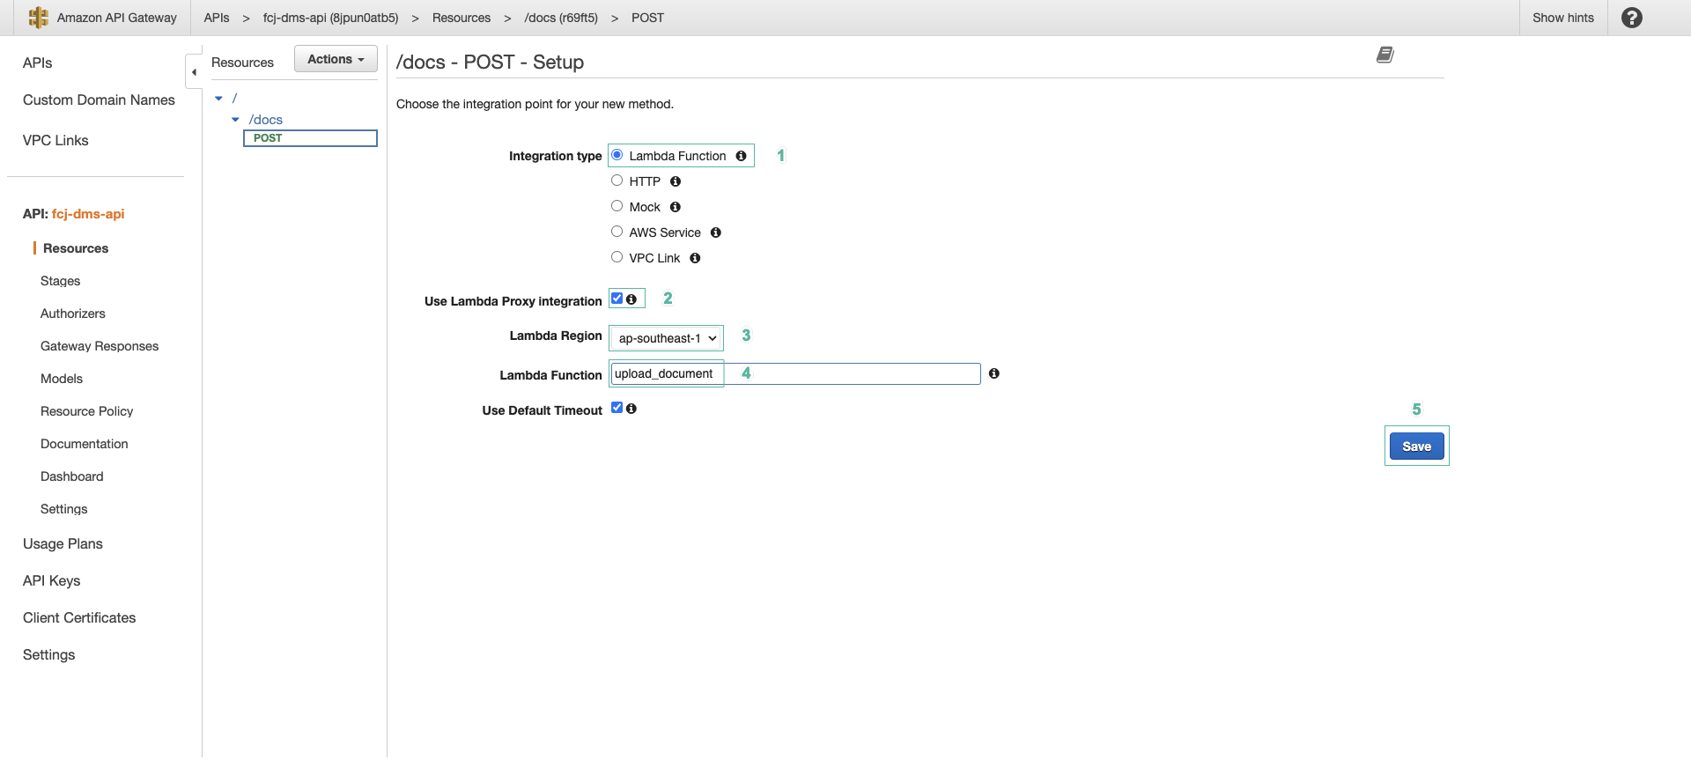Click the info icon beside VPC Link option
This screenshot has height=760, width=1691.
(695, 258)
